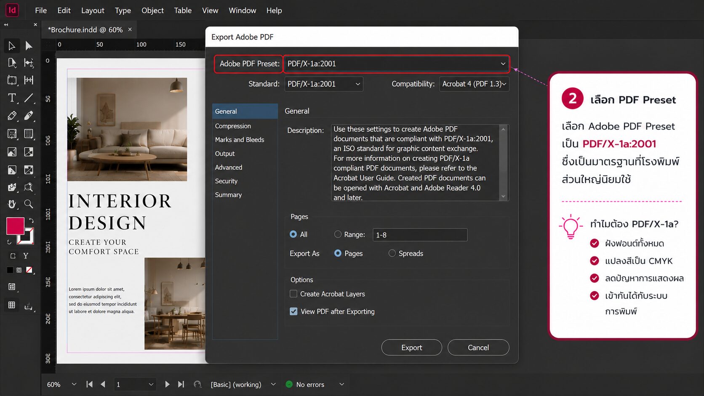This screenshot has width=704, height=396.
Task: Open the Object menu
Action: (x=152, y=11)
